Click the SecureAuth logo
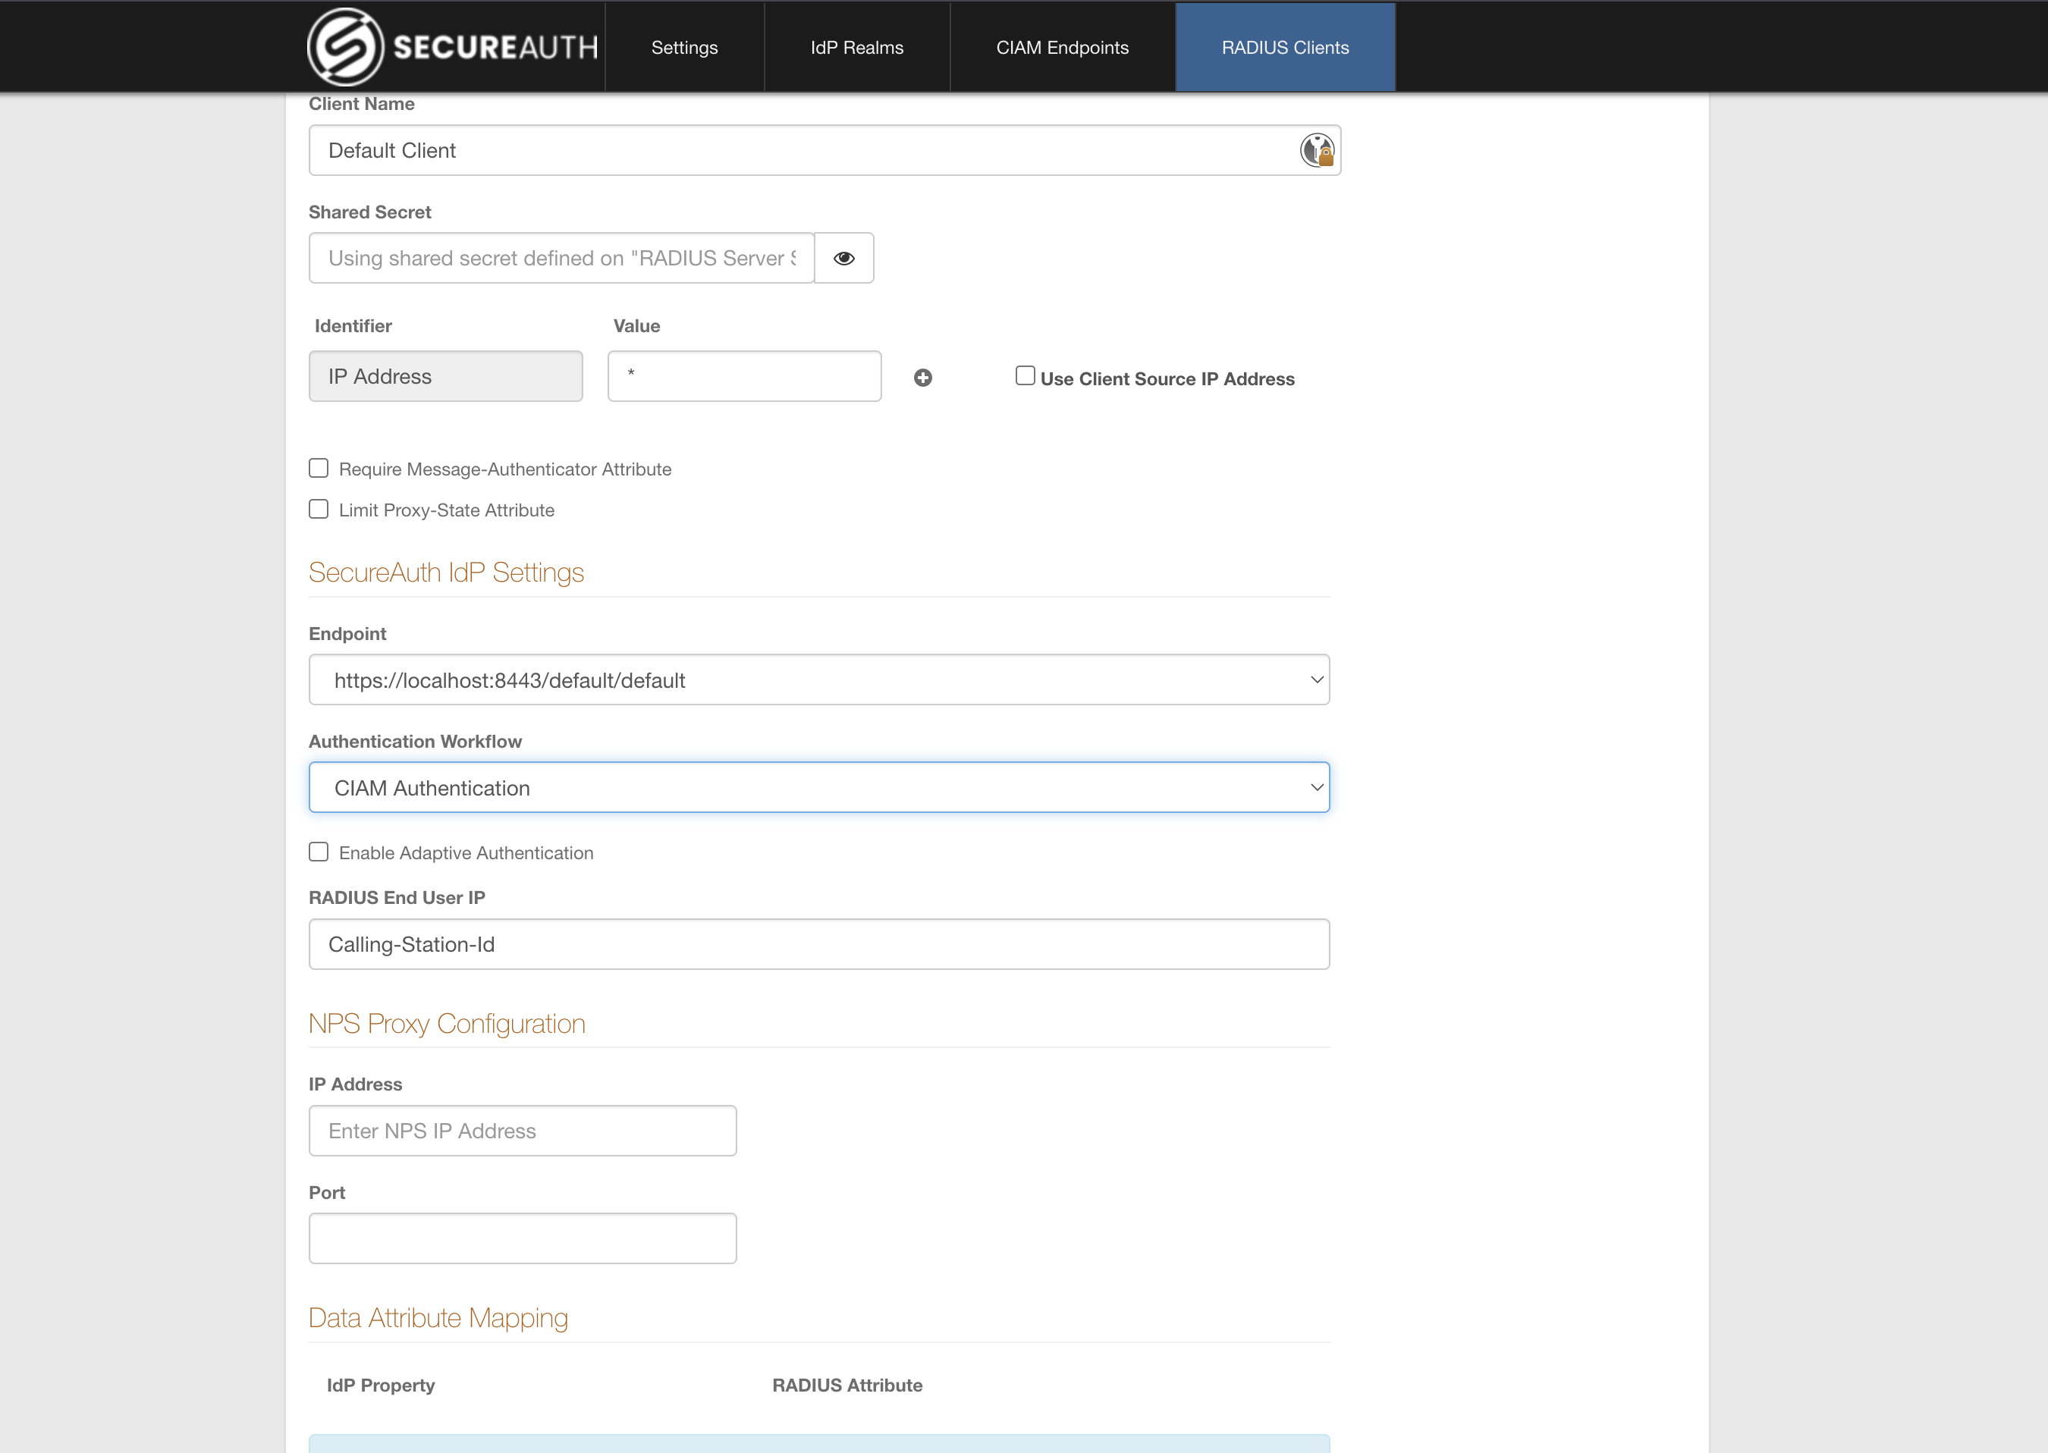The height and width of the screenshot is (1453, 2048). (453, 46)
